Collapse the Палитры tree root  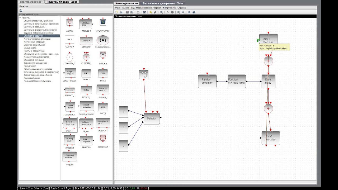click(20, 18)
